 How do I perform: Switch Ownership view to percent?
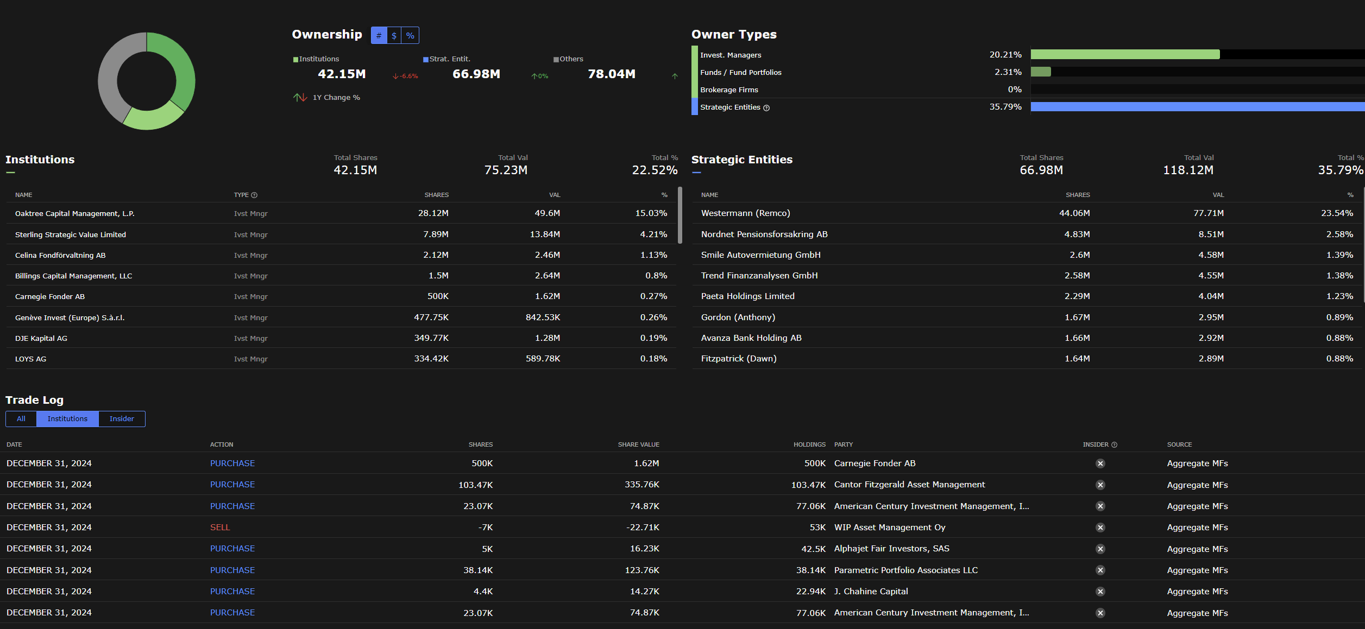click(x=410, y=36)
